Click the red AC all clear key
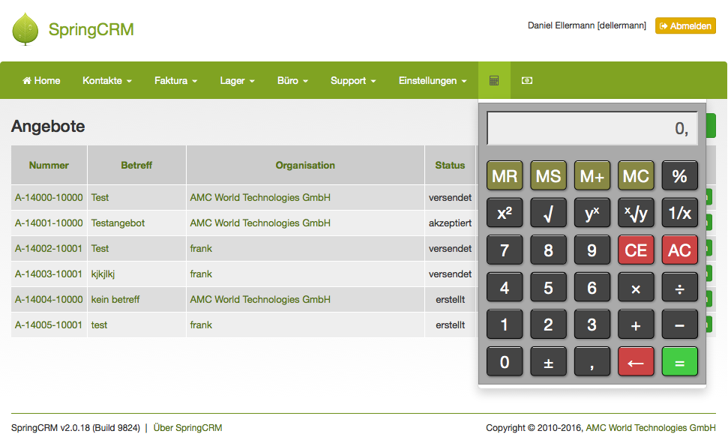The image size is (728, 440). pos(679,250)
